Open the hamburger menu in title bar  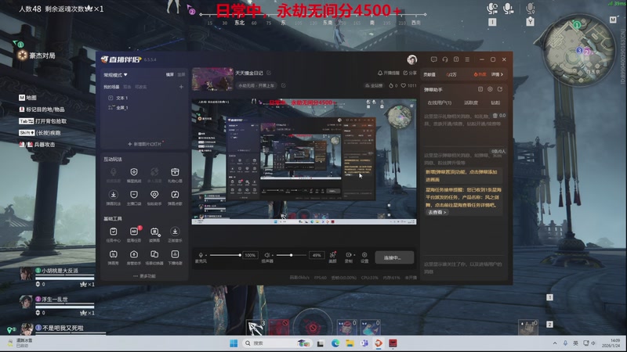pyautogui.click(x=467, y=59)
